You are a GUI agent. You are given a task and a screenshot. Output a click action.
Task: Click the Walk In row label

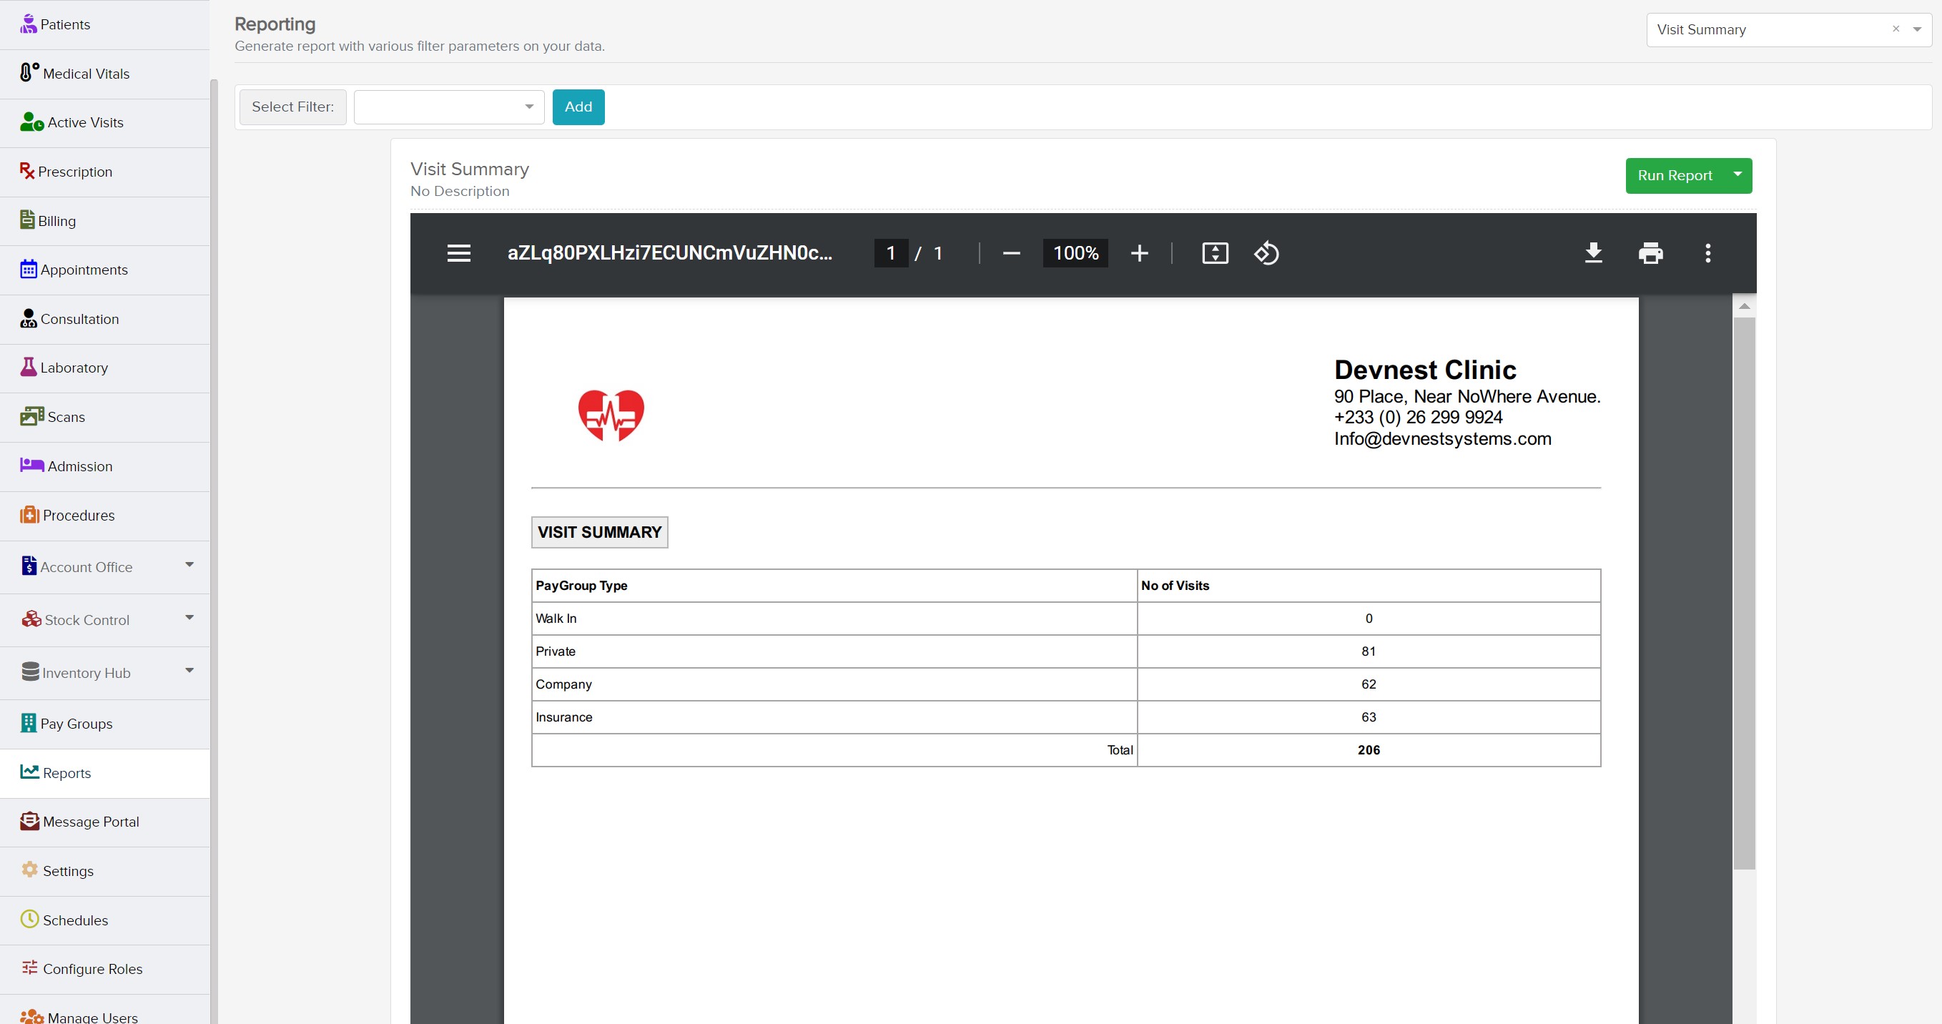tap(556, 619)
